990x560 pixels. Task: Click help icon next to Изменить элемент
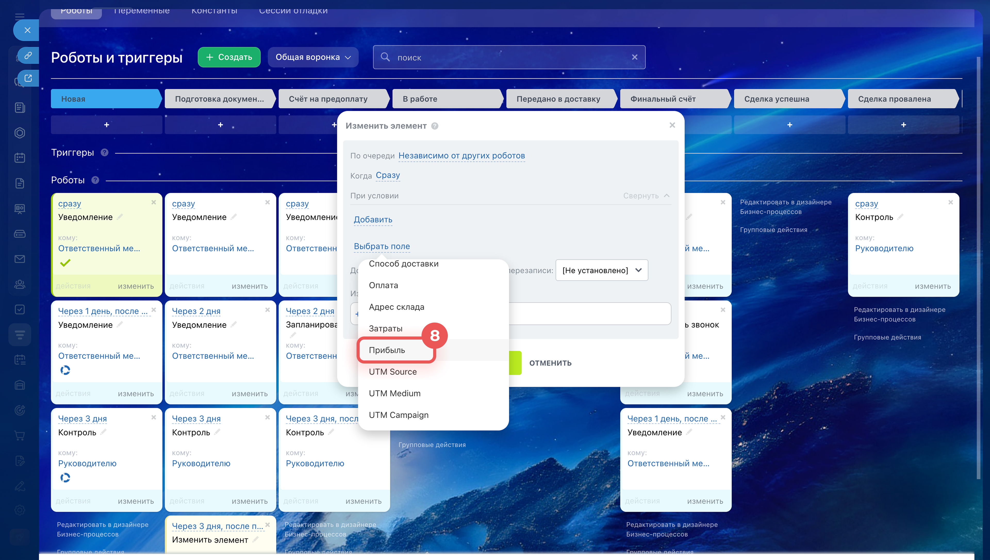pyautogui.click(x=434, y=126)
